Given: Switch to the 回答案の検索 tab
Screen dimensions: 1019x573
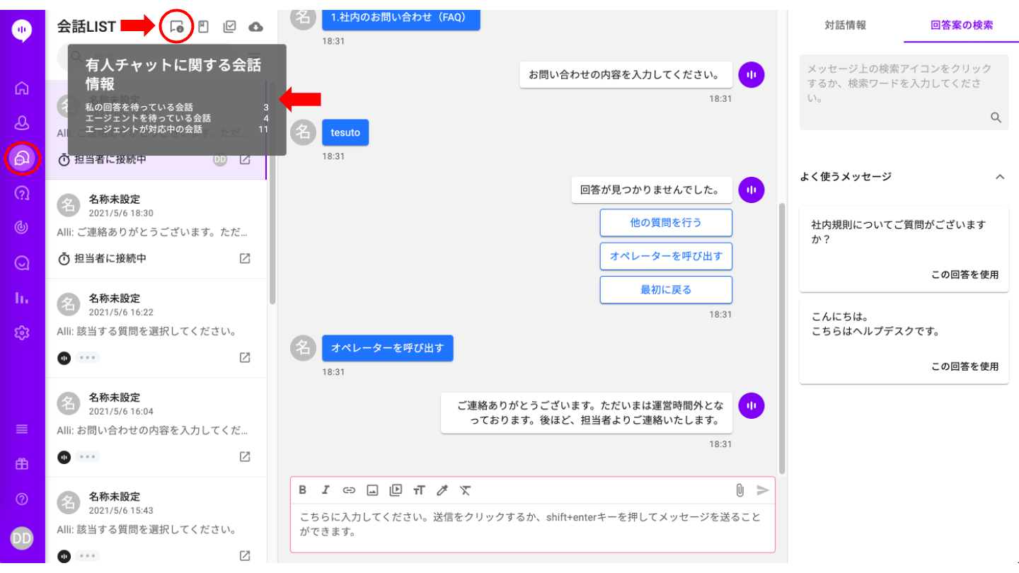Looking at the screenshot, I should point(961,25).
